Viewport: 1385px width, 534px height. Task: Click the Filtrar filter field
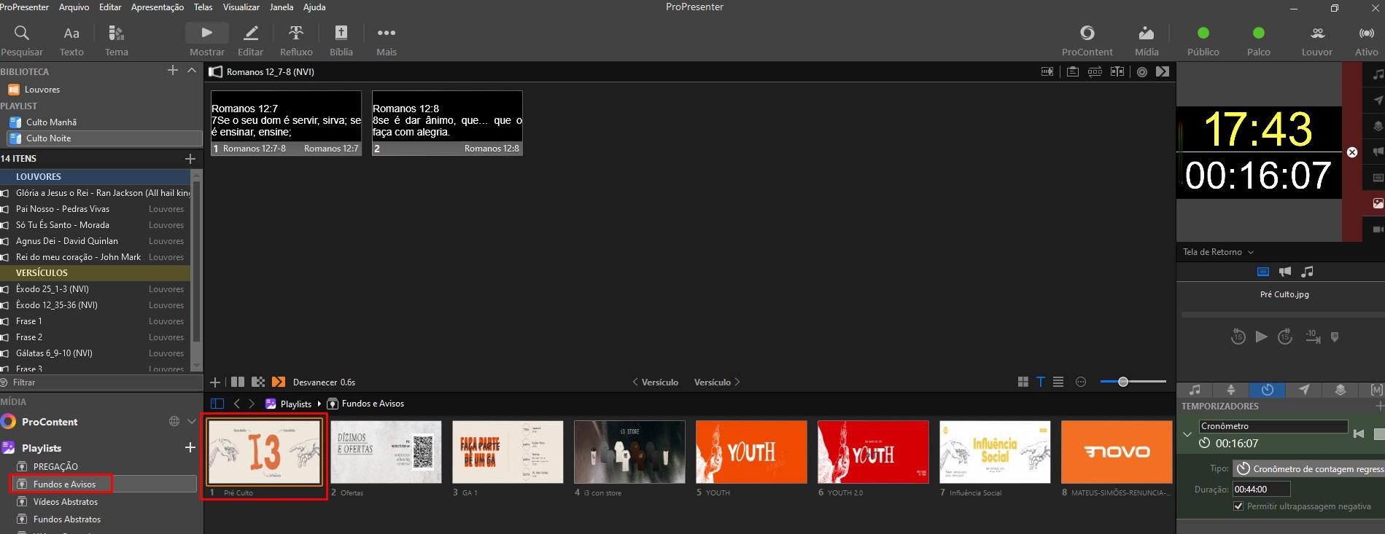click(101, 382)
